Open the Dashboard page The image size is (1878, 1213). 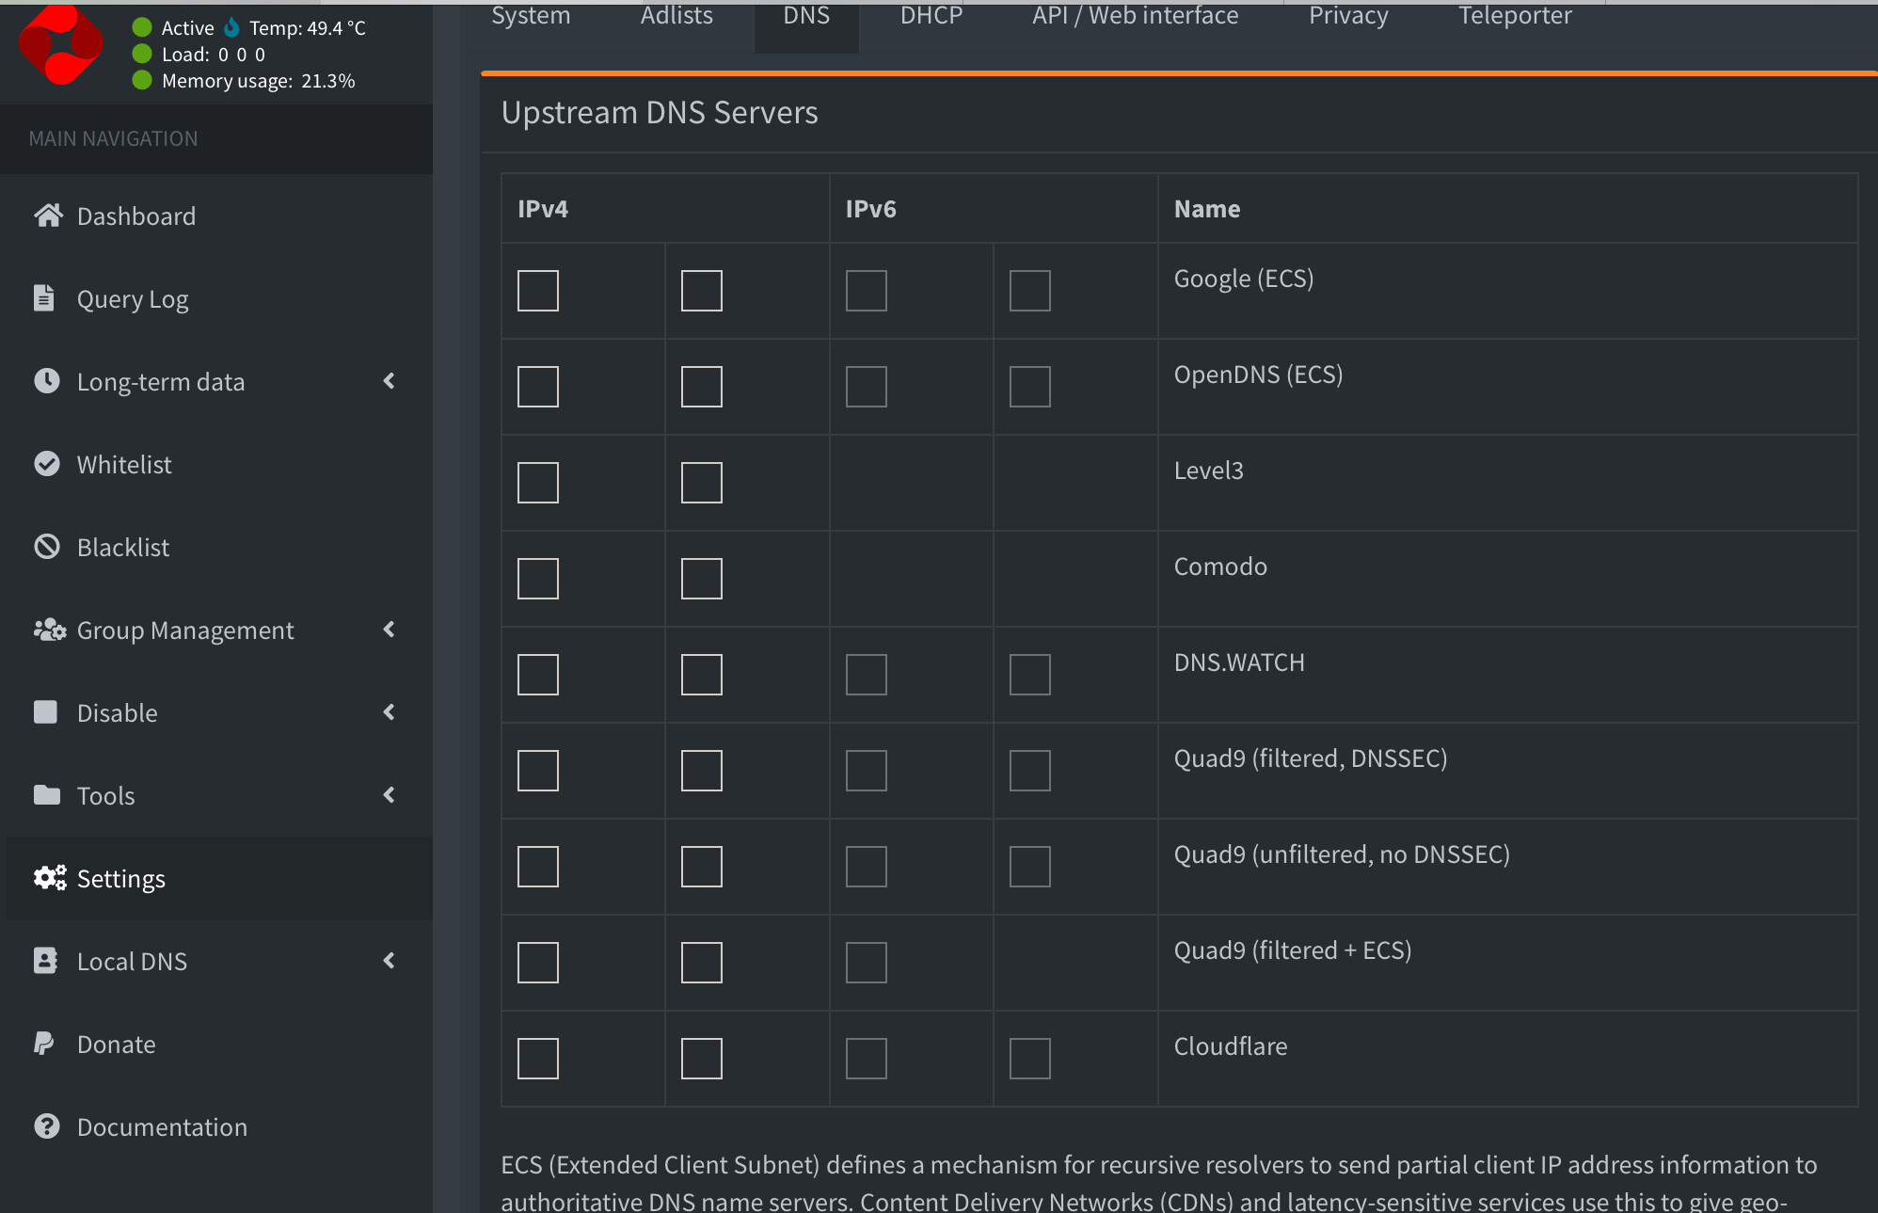(x=216, y=215)
